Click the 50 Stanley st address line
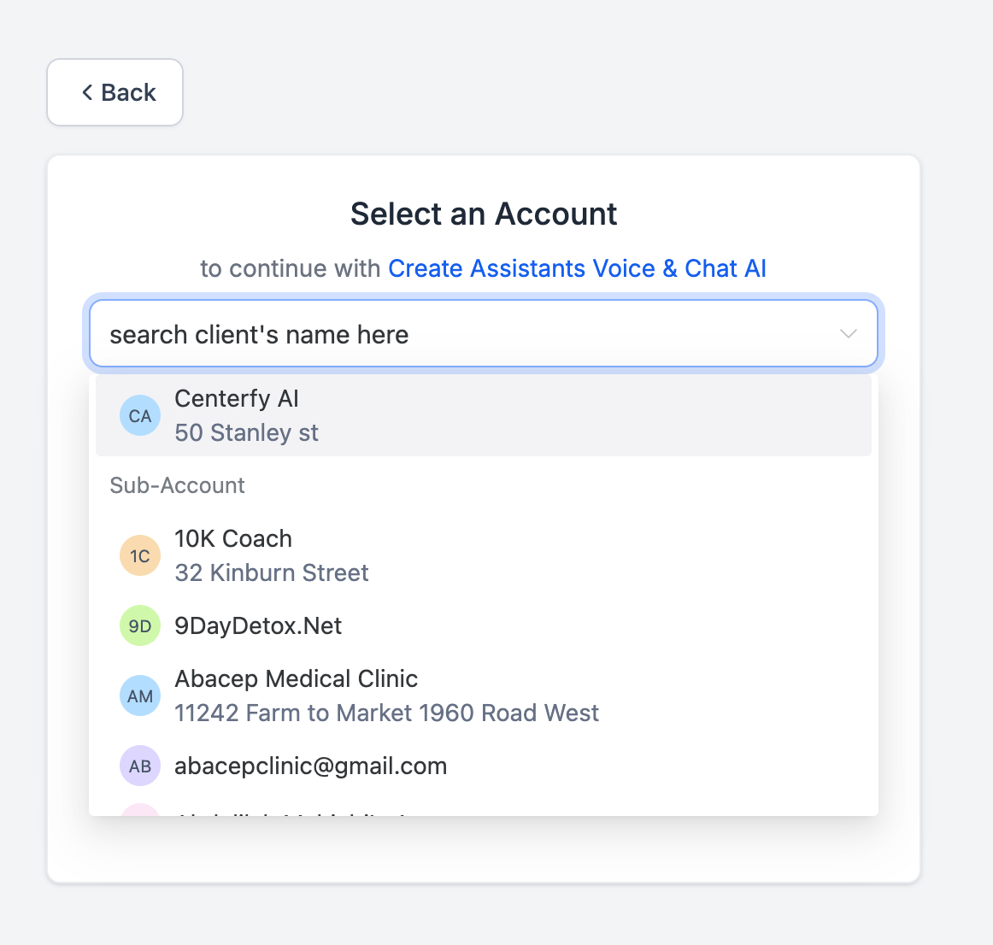 pos(246,433)
